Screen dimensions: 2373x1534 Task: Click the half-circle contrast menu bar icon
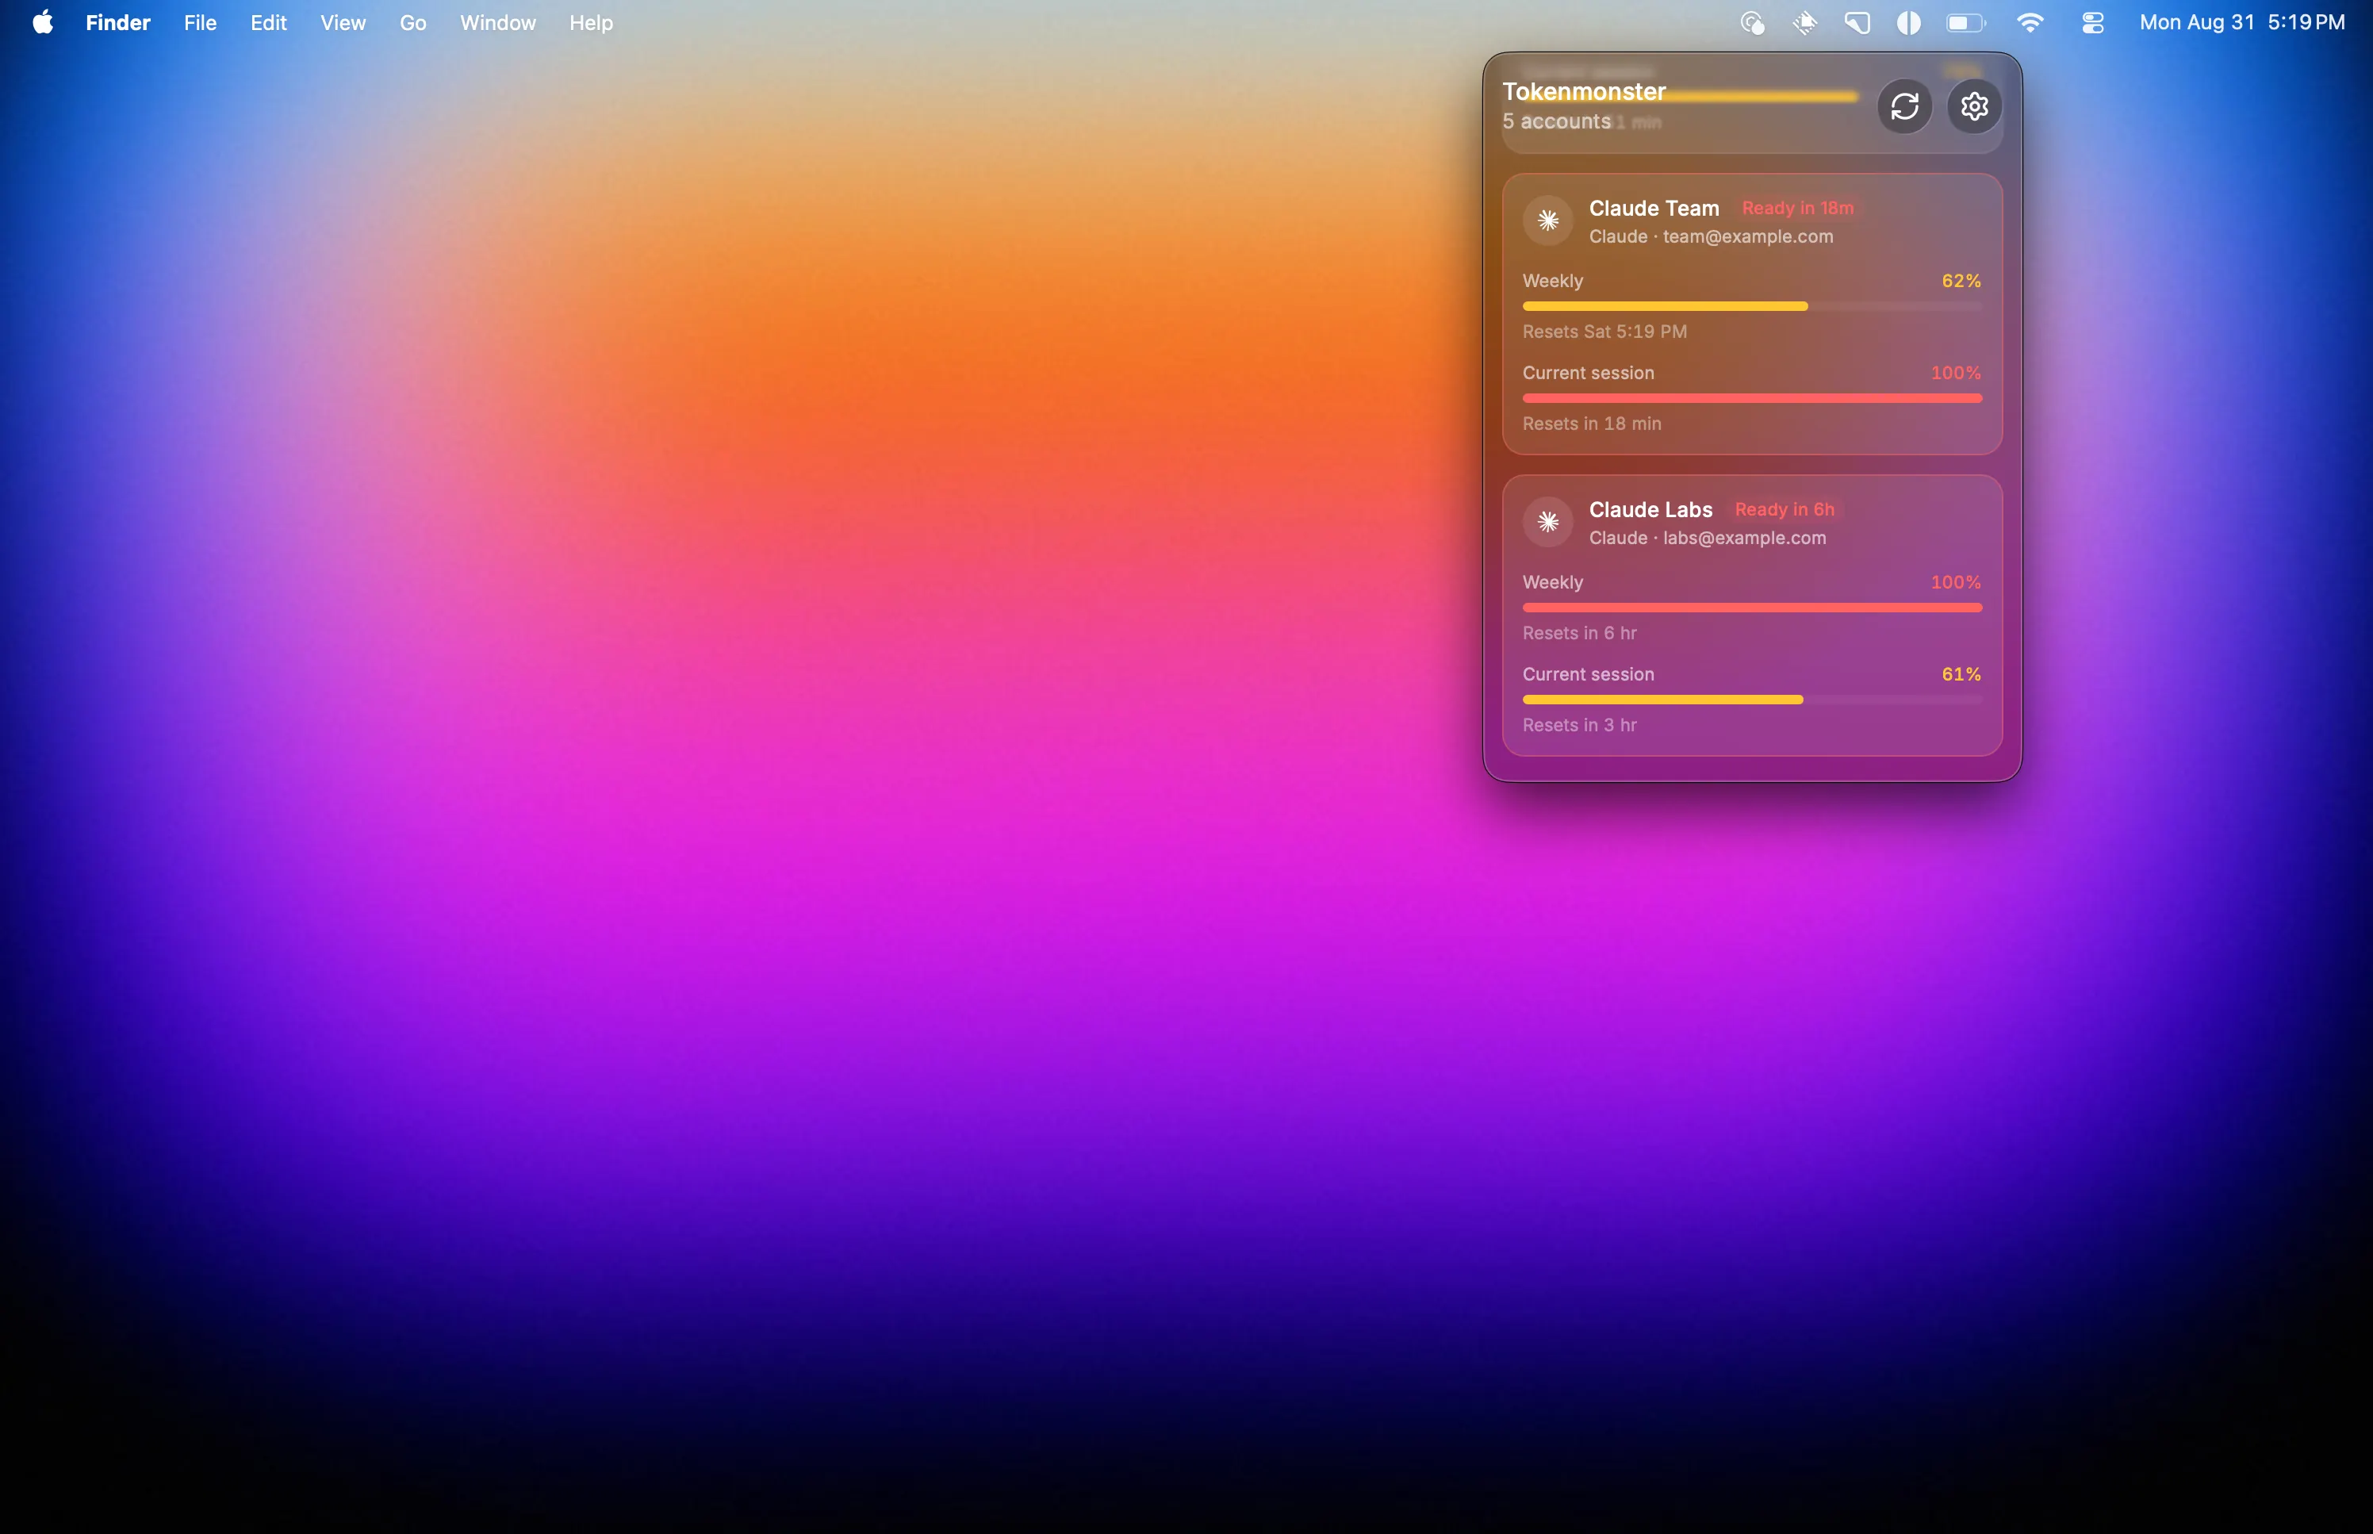pyautogui.click(x=1908, y=22)
